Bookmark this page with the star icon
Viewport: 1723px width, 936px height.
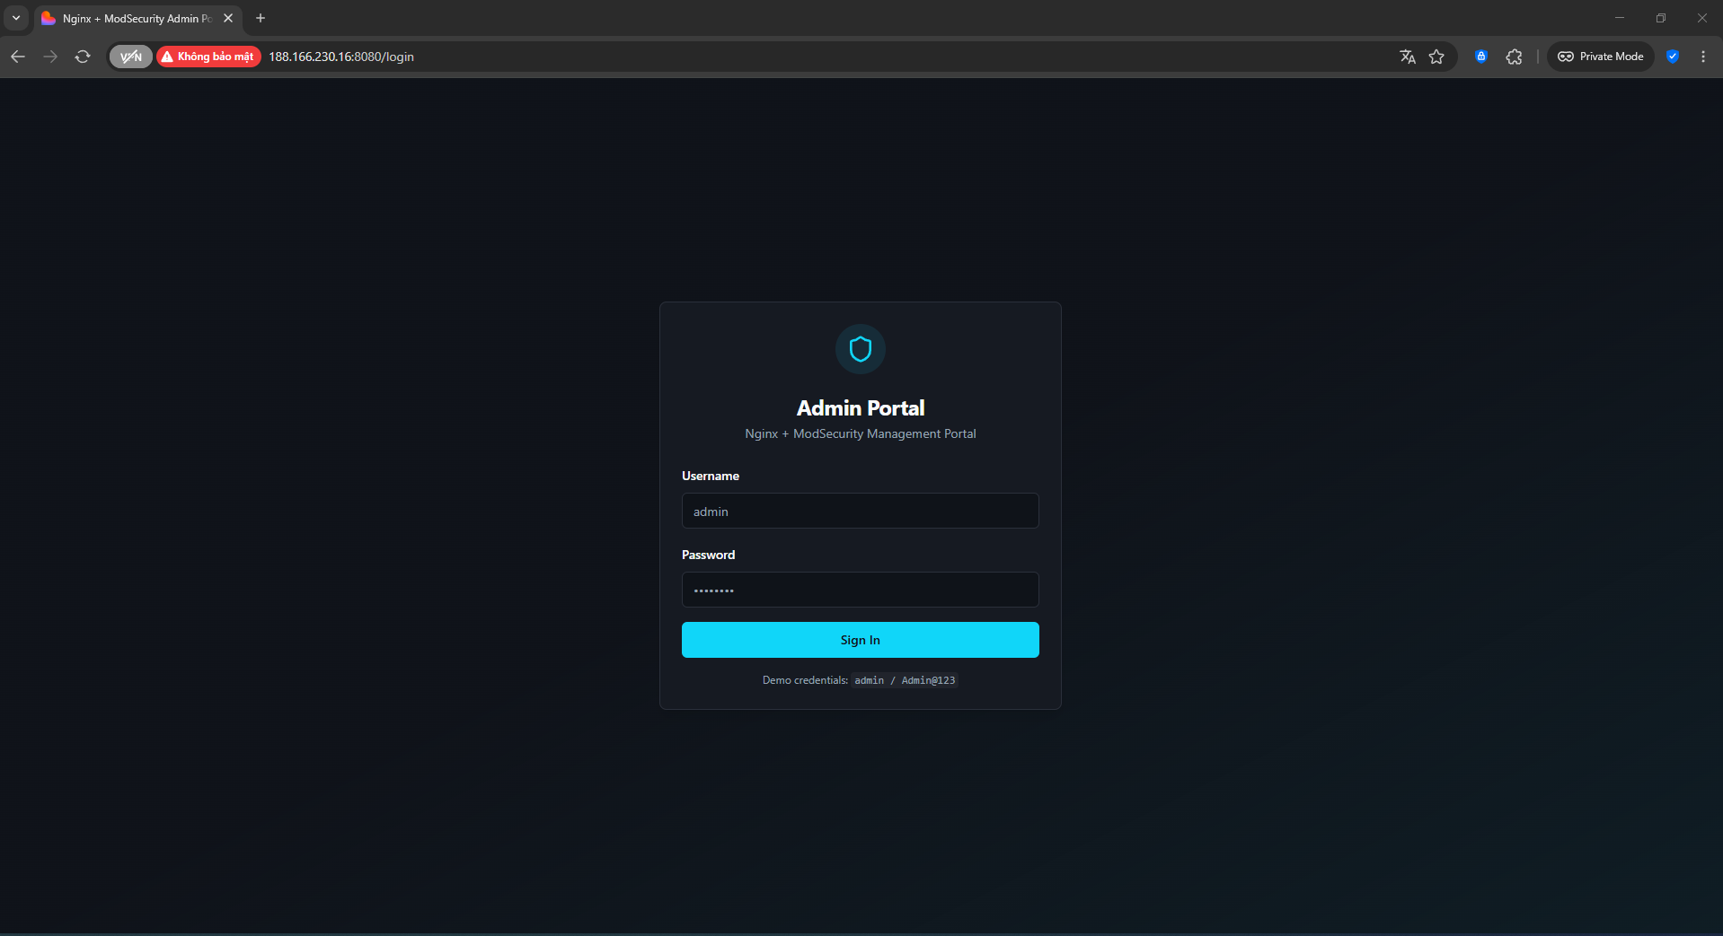1436,57
